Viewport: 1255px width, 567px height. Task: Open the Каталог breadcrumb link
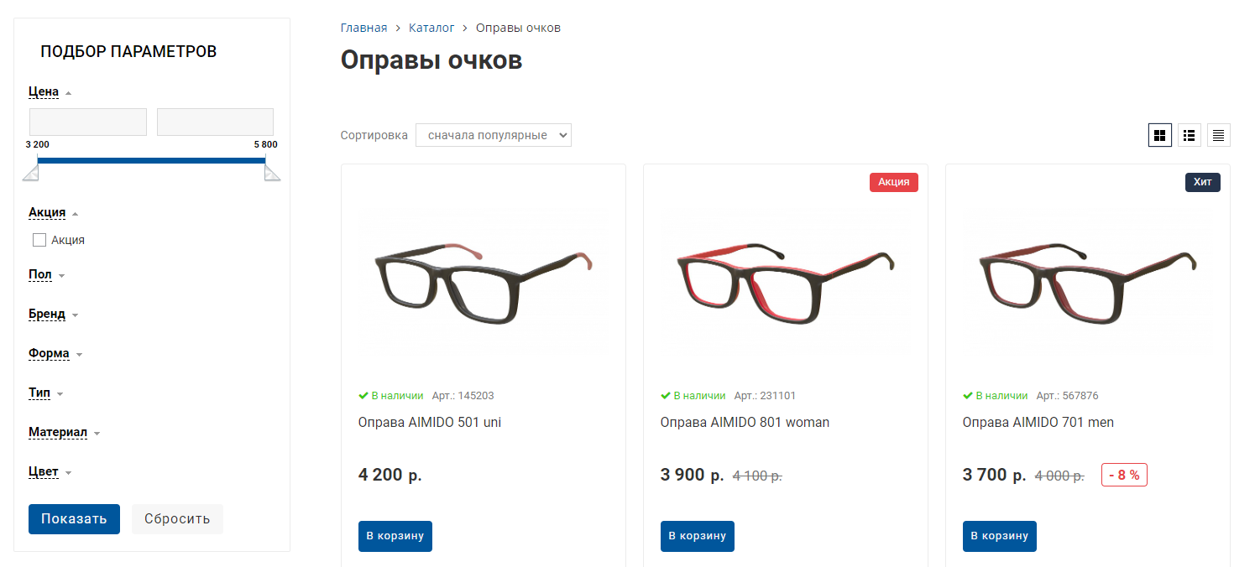click(x=431, y=28)
